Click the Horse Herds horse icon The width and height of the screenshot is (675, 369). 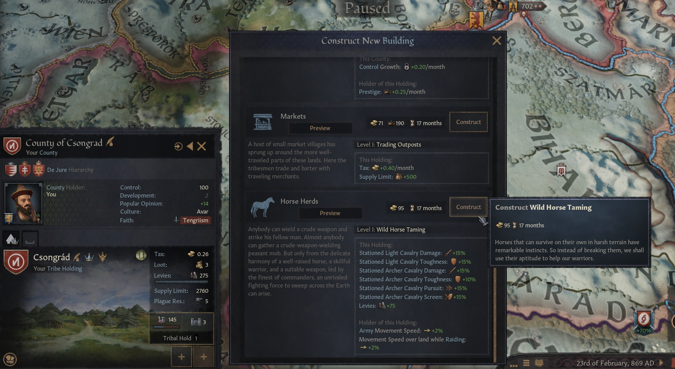click(263, 207)
